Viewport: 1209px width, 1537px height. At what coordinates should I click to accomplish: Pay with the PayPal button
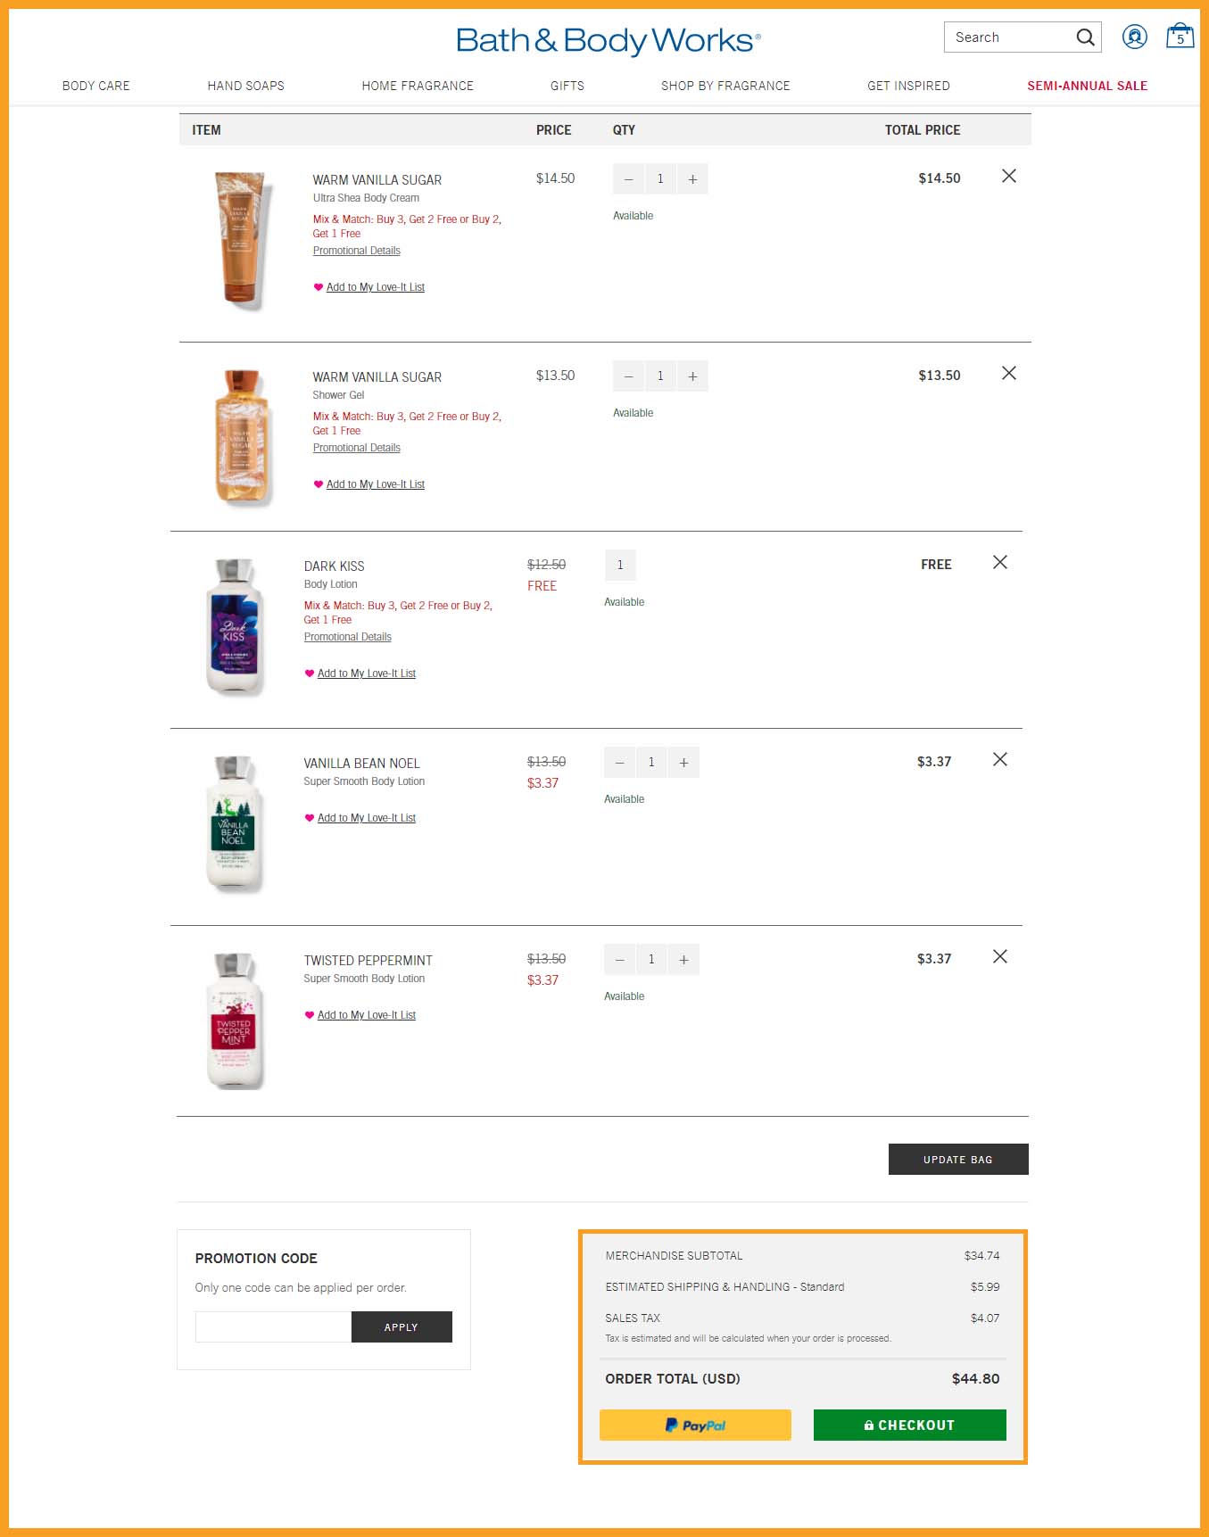[695, 1425]
